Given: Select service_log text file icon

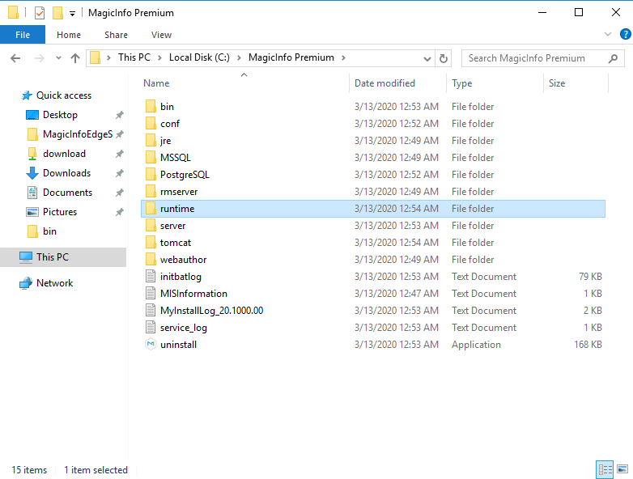Looking at the screenshot, I should 151,327.
